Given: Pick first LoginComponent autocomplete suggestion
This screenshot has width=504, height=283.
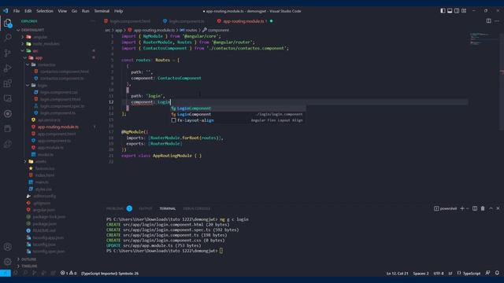Looking at the screenshot, I should tap(238, 108).
